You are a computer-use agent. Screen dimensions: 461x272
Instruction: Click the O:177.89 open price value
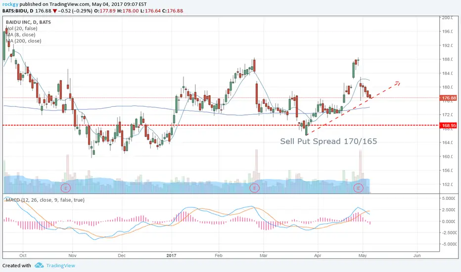click(x=105, y=11)
